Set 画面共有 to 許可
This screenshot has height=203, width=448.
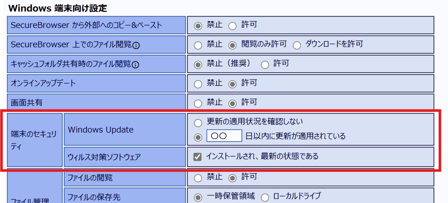[232, 104]
